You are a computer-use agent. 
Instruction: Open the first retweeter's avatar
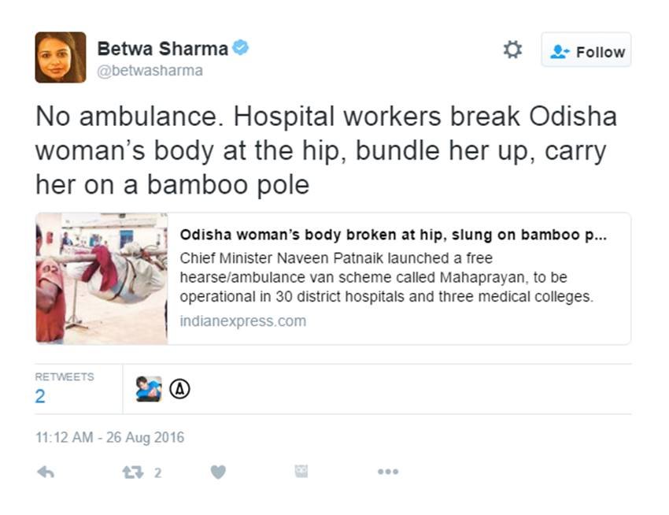[149, 389]
